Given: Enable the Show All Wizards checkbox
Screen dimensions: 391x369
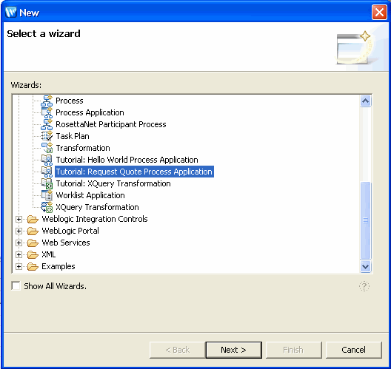Looking at the screenshot, I should point(16,286).
